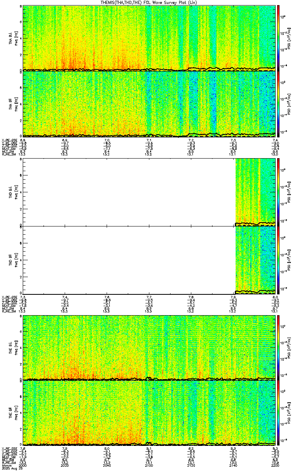This screenshot has width=294, height=471.
Task: Click the '2200' time tick label
Action: (275, 466)
